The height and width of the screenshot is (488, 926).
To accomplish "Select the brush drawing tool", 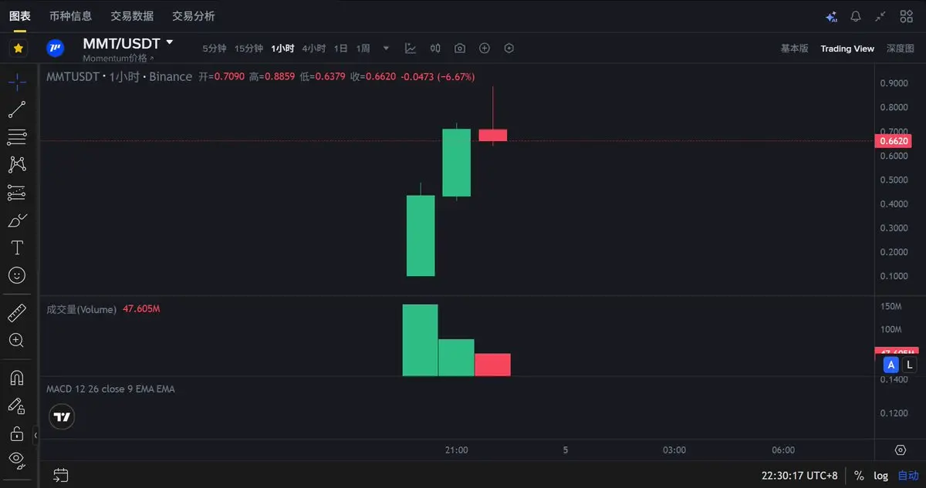I will click(x=17, y=220).
